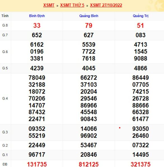Select G.6 number 5539

coord(89,45)
